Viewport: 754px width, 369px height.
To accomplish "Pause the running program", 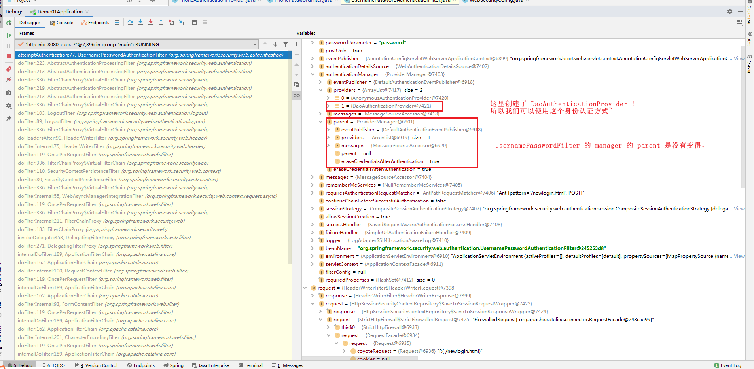I will (9, 45).
